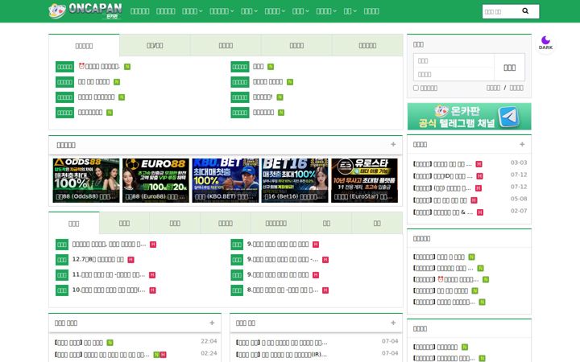The width and height of the screenshot is (580, 362).
Task: Select the KBO.BET banner
Action: [x=226, y=181]
